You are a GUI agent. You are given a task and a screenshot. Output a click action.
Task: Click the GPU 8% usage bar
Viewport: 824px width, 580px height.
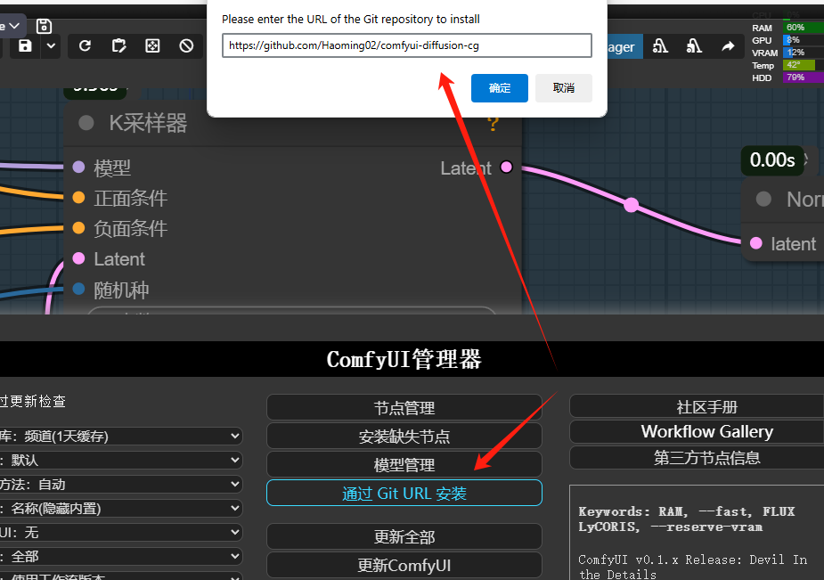click(803, 40)
